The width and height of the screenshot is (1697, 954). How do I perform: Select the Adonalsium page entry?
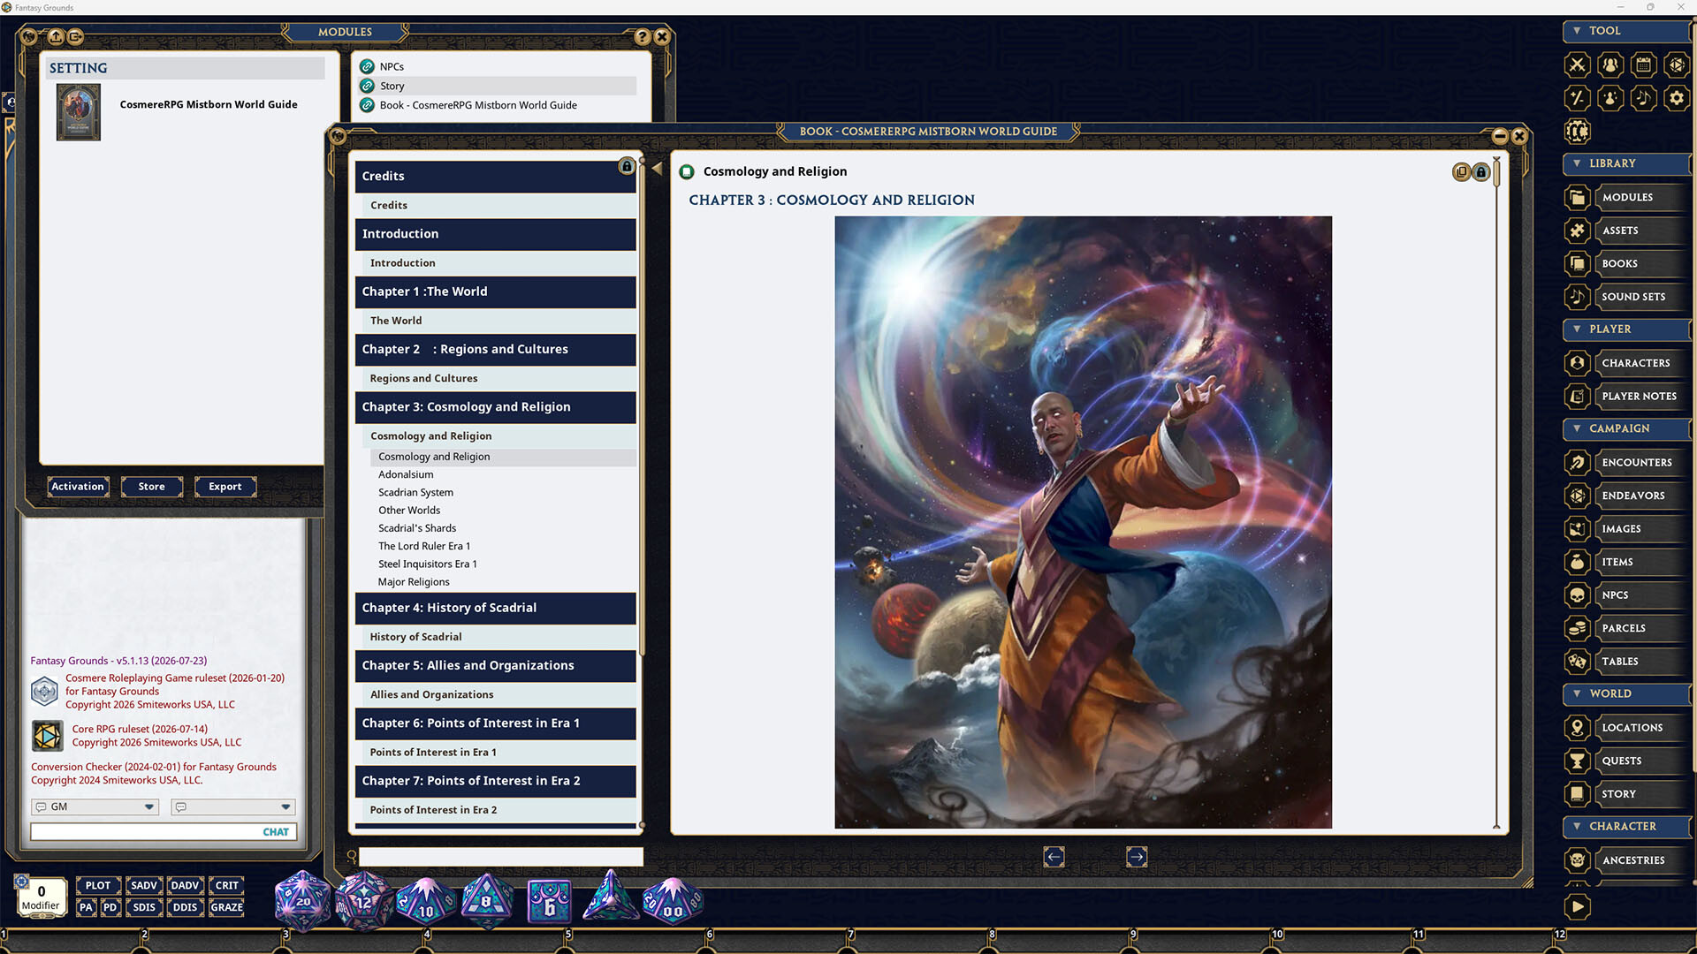pyautogui.click(x=406, y=474)
